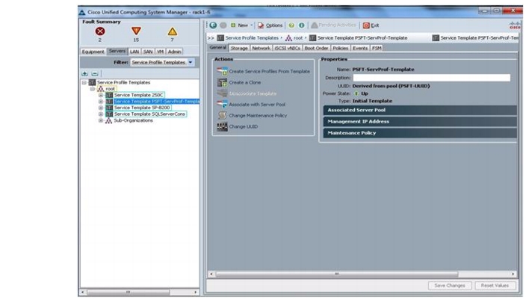The image size is (526, 302).
Task: Open the Policies tab
Action: (340, 48)
